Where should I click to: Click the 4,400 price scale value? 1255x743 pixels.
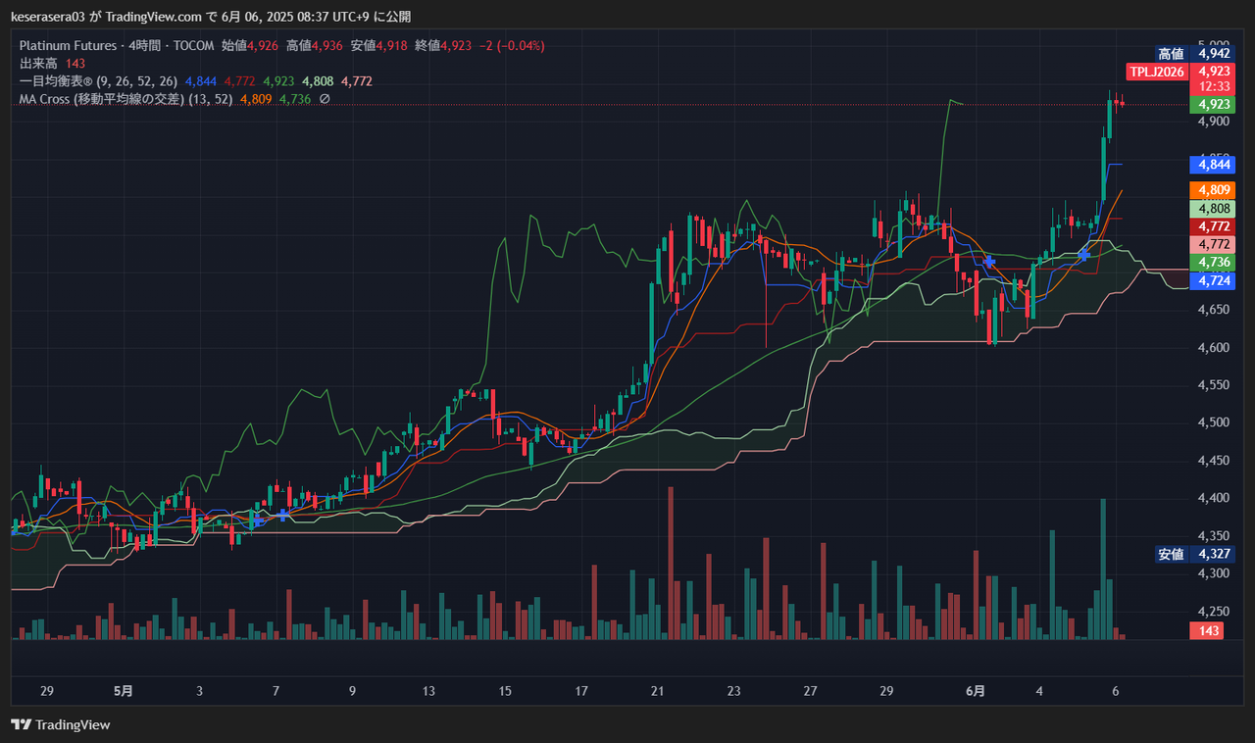pos(1214,498)
